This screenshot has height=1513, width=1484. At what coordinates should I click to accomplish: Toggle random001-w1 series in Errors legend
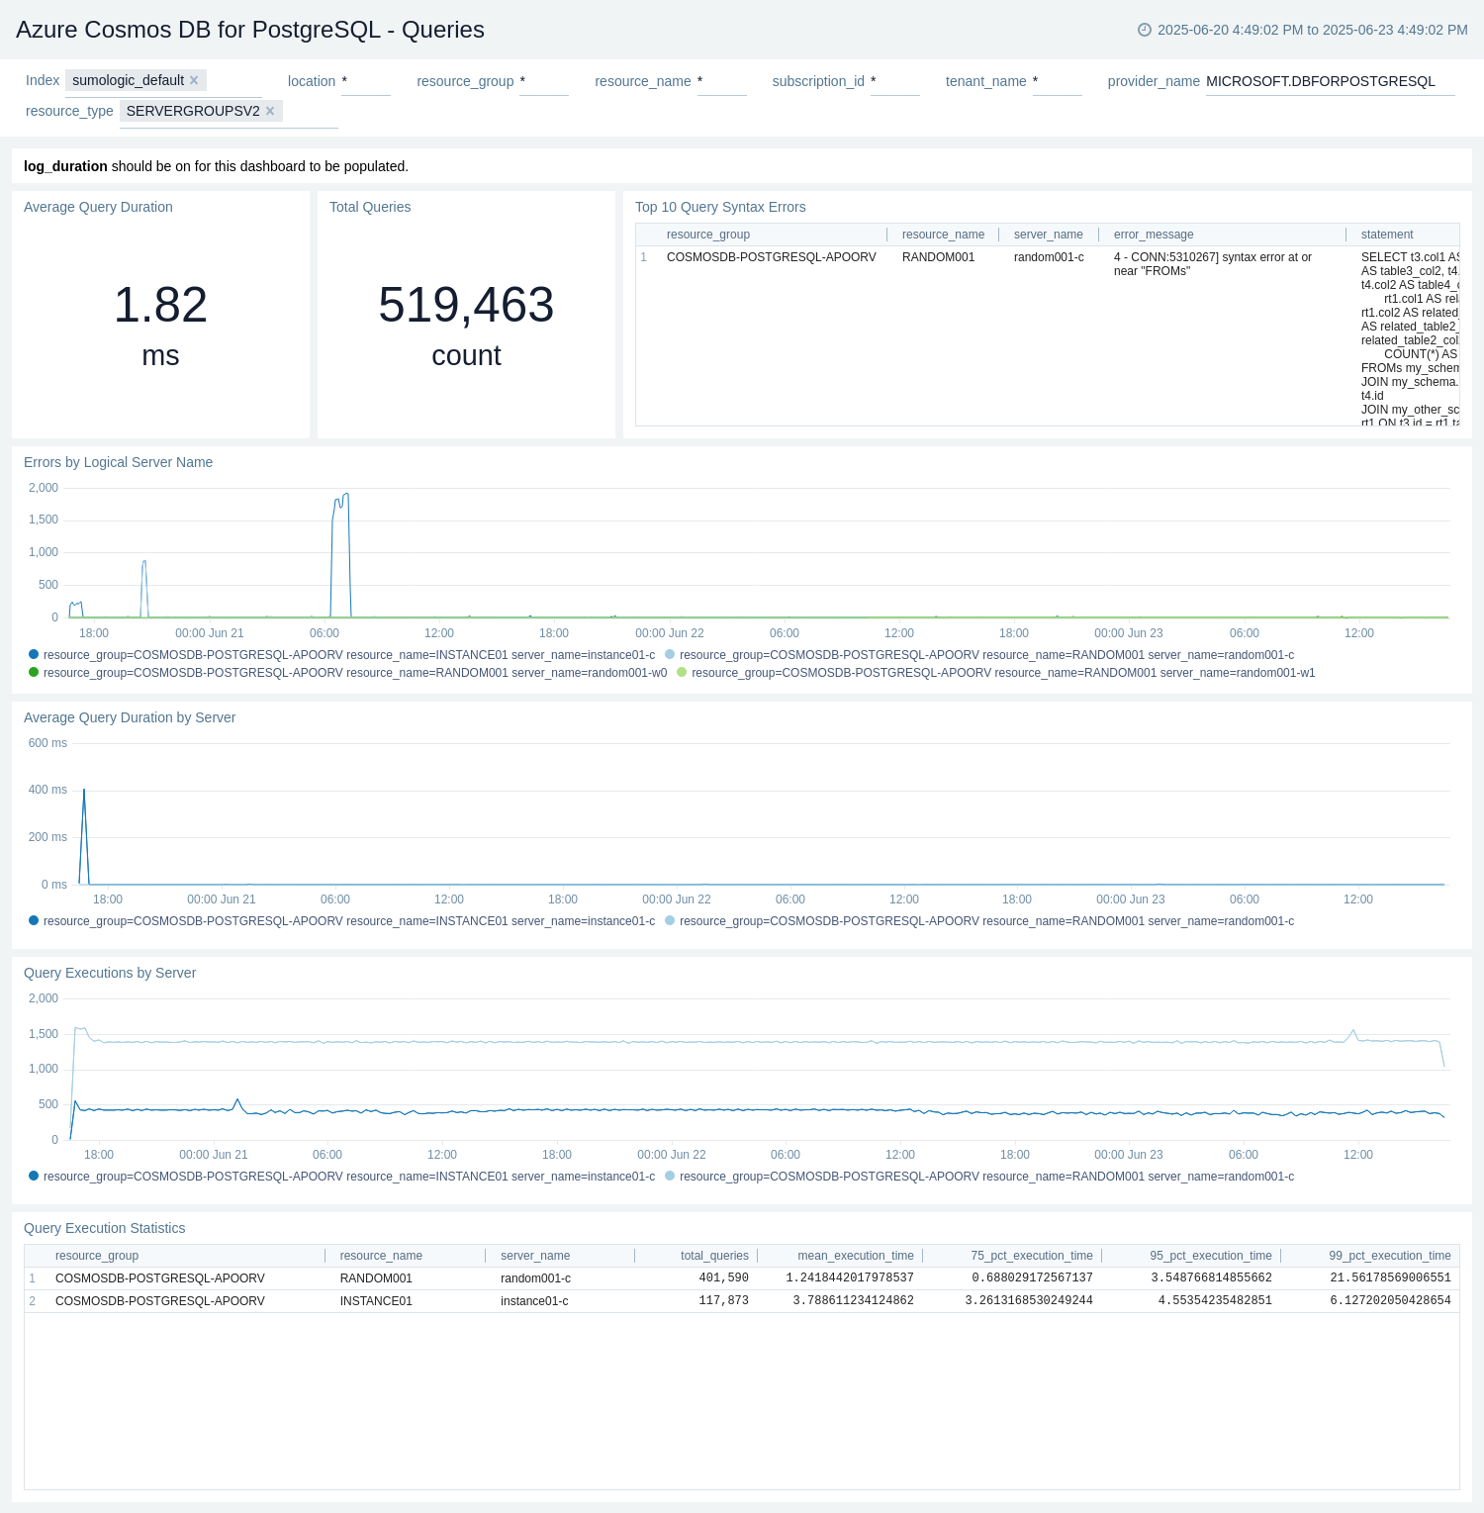click(996, 673)
